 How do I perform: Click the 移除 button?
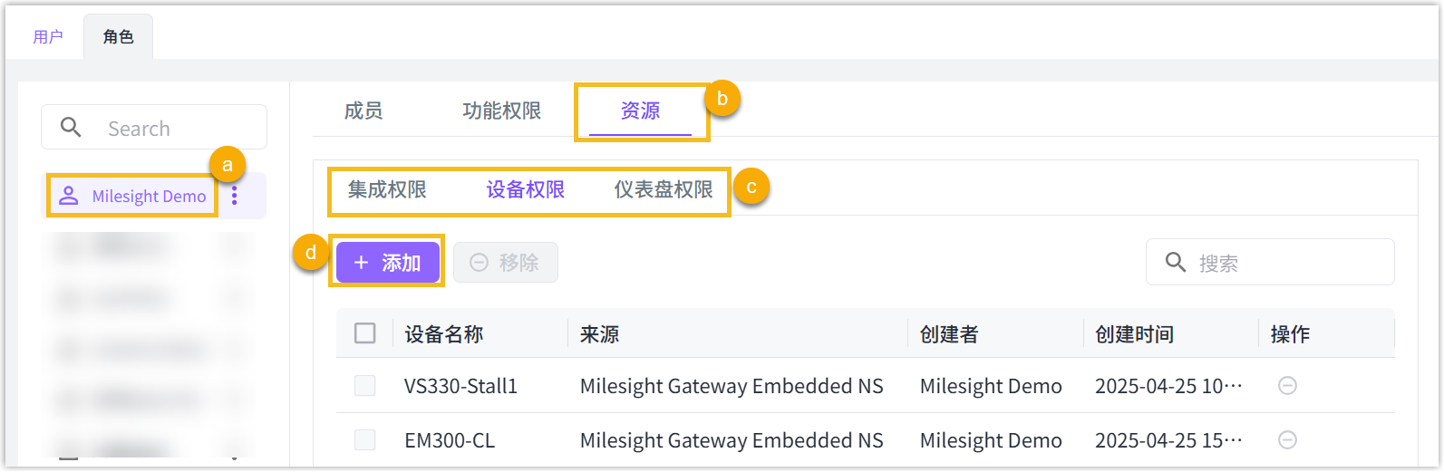(x=506, y=263)
